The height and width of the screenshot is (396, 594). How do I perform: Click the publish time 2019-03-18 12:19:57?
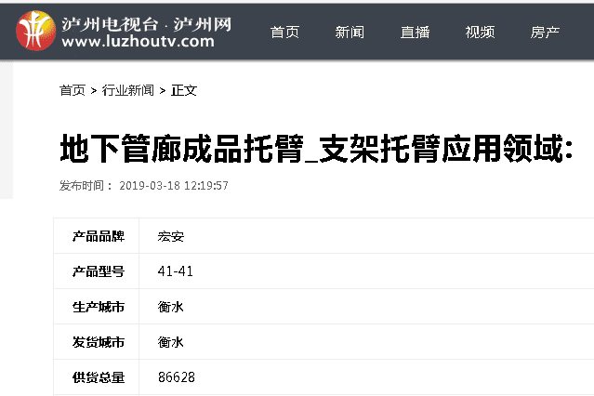click(174, 186)
